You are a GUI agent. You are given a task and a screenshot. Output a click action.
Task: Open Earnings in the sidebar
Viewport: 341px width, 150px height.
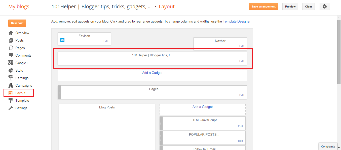point(22,78)
